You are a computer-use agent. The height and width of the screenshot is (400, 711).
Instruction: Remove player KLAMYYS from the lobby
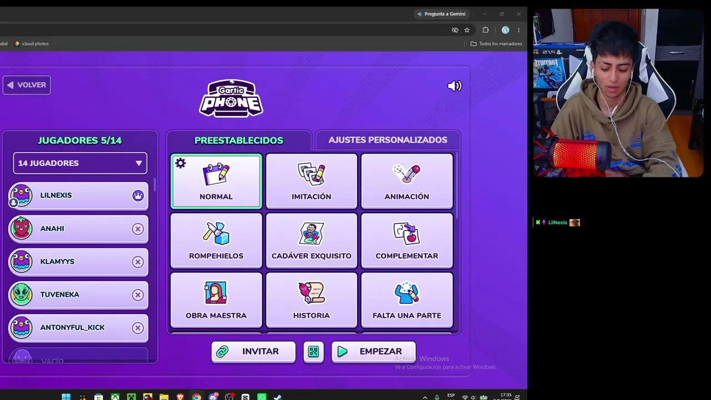138,262
